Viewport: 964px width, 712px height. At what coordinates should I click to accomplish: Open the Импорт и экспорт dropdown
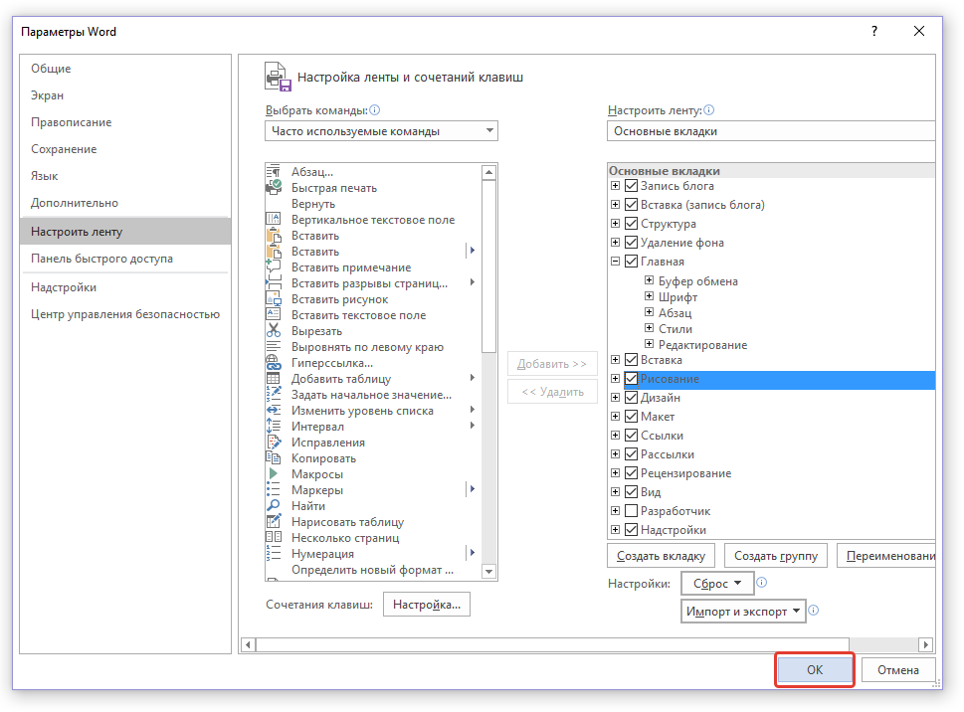pos(742,612)
